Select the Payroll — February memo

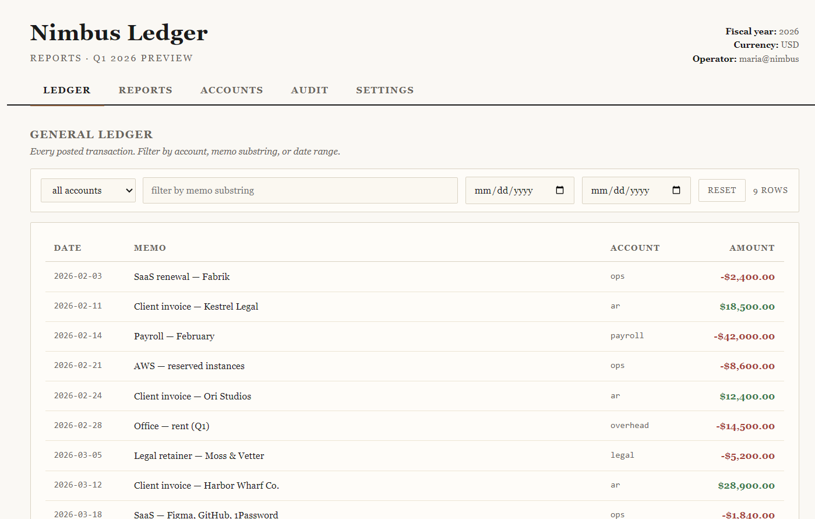pos(174,336)
